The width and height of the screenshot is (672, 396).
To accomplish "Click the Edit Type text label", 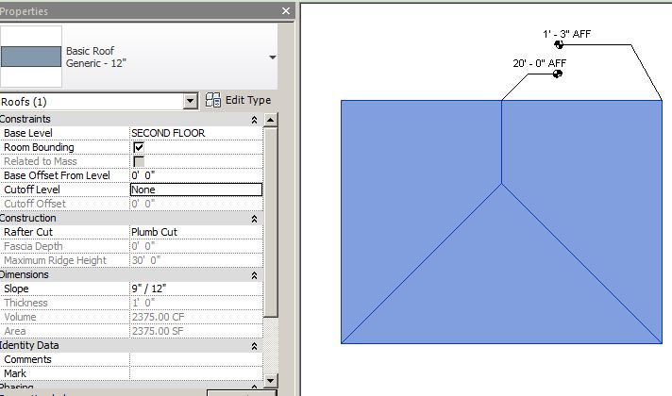I will 248,100.
